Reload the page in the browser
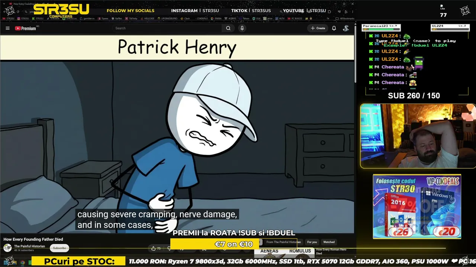 click(18, 11)
